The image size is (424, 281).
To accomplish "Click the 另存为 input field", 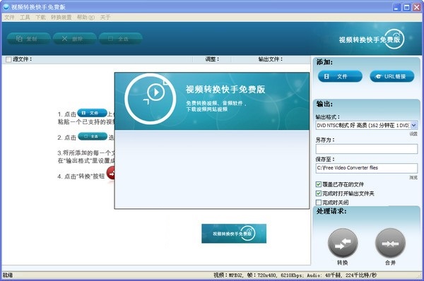I will coord(366,149).
